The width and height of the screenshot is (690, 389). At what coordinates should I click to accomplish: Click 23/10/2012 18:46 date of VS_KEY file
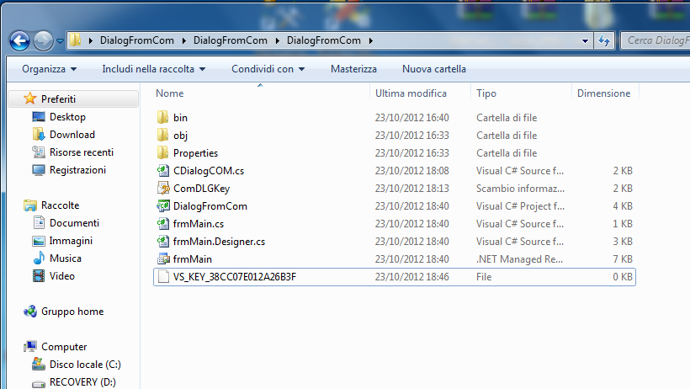pyautogui.click(x=411, y=277)
